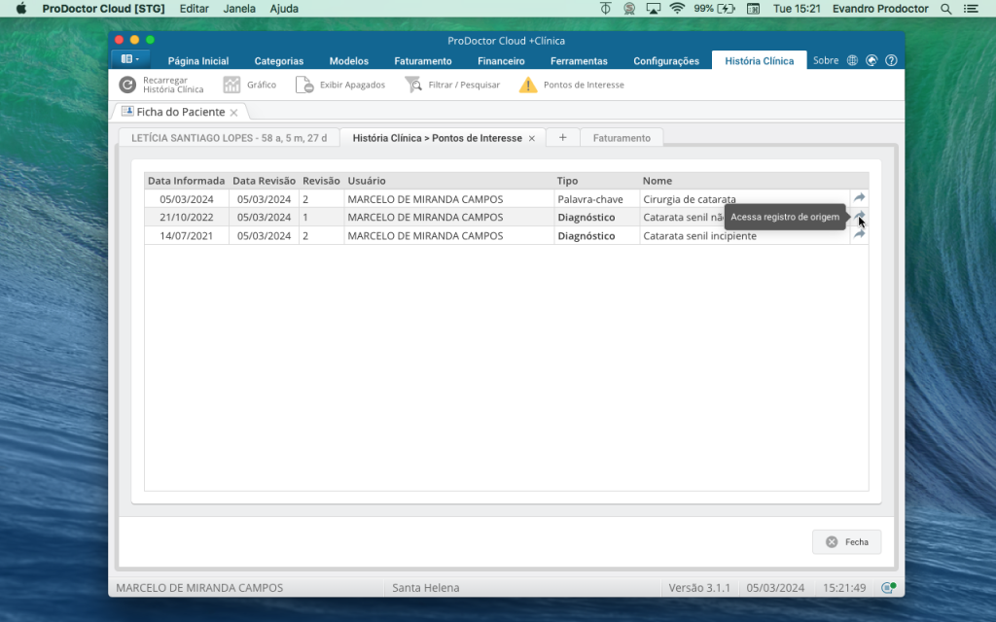The height and width of the screenshot is (622, 996).
Task: Click the Sobre link
Action: [826, 60]
